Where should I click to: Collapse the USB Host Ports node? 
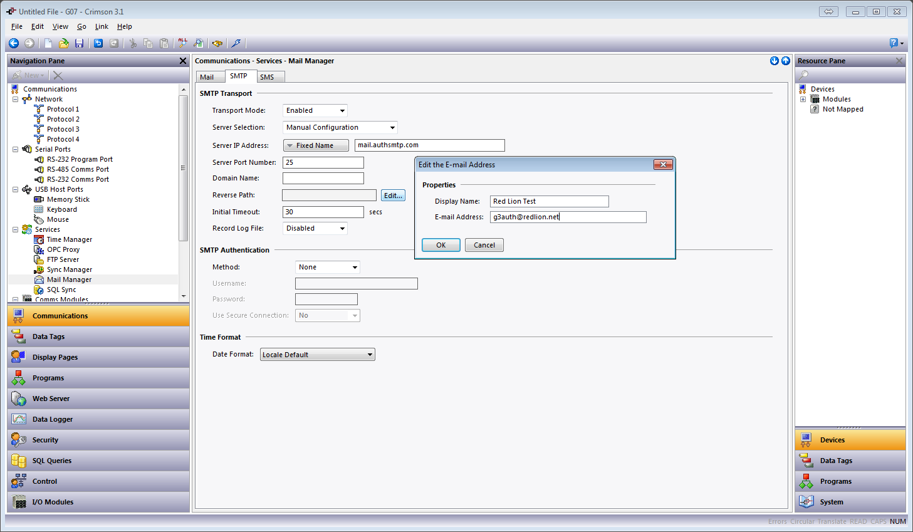click(16, 189)
